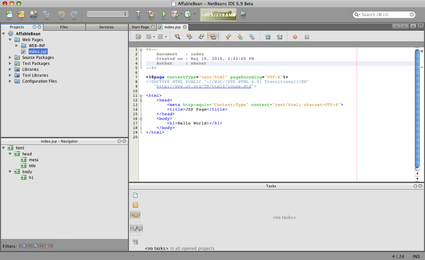The image size is (425, 260).
Task: Start macro recording with red circle
Action: 295,37
